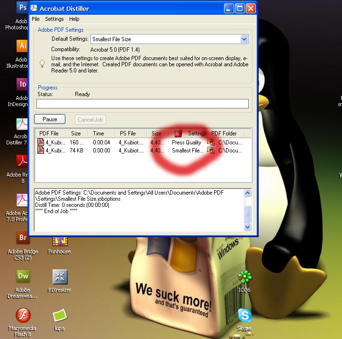
Task: Click the Distill Time log line
Action: click(x=72, y=205)
